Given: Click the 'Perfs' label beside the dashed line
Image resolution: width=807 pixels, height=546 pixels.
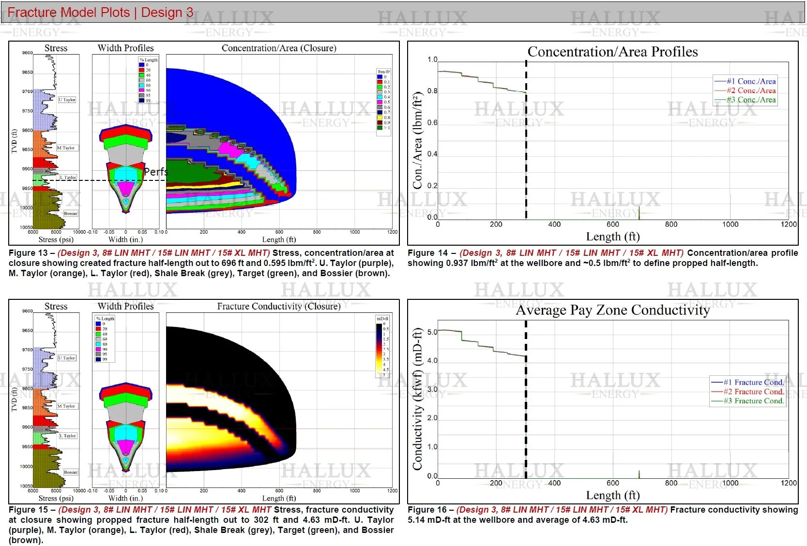Looking at the screenshot, I should point(155,172).
